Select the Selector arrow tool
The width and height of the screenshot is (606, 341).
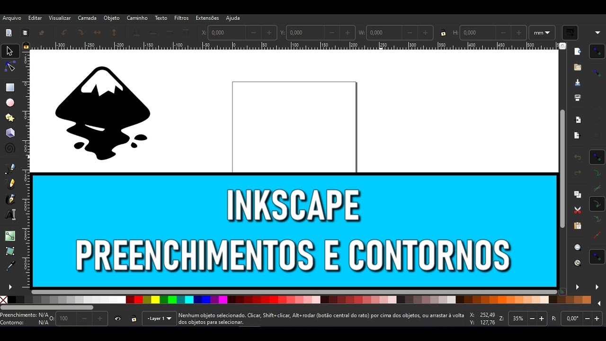[x=10, y=51]
